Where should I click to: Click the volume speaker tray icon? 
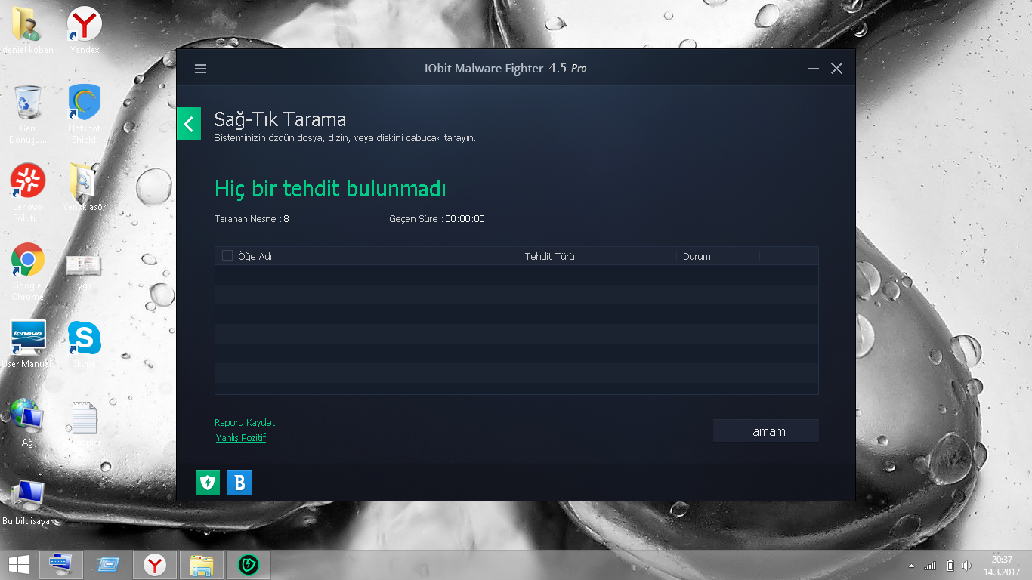point(967,566)
